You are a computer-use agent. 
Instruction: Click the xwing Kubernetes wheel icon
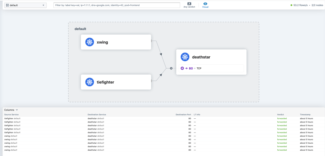coord(90,42)
